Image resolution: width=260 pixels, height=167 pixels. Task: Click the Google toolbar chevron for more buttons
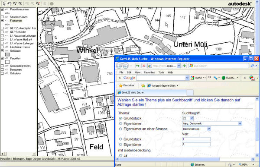[210, 77]
